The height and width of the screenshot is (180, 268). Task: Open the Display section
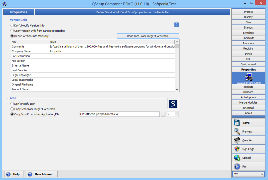[248, 17]
